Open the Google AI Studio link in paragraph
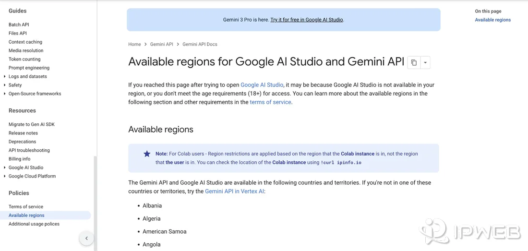The width and height of the screenshot is (528, 251). tap(262, 85)
